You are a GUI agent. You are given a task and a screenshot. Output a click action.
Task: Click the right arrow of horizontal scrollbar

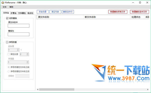click(x=148, y=89)
